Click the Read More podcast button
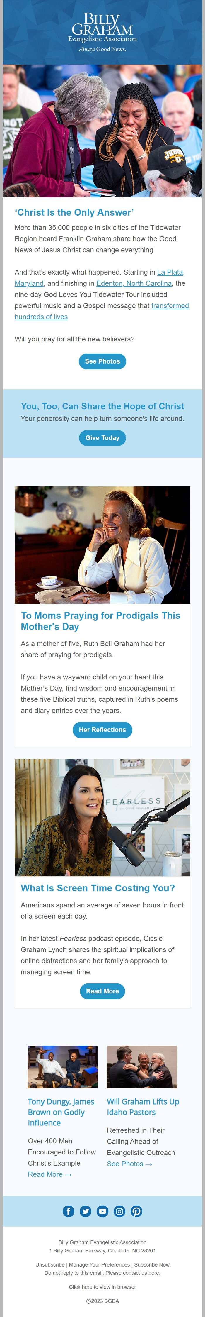Screen dimensions: 205x1317 [102, 991]
